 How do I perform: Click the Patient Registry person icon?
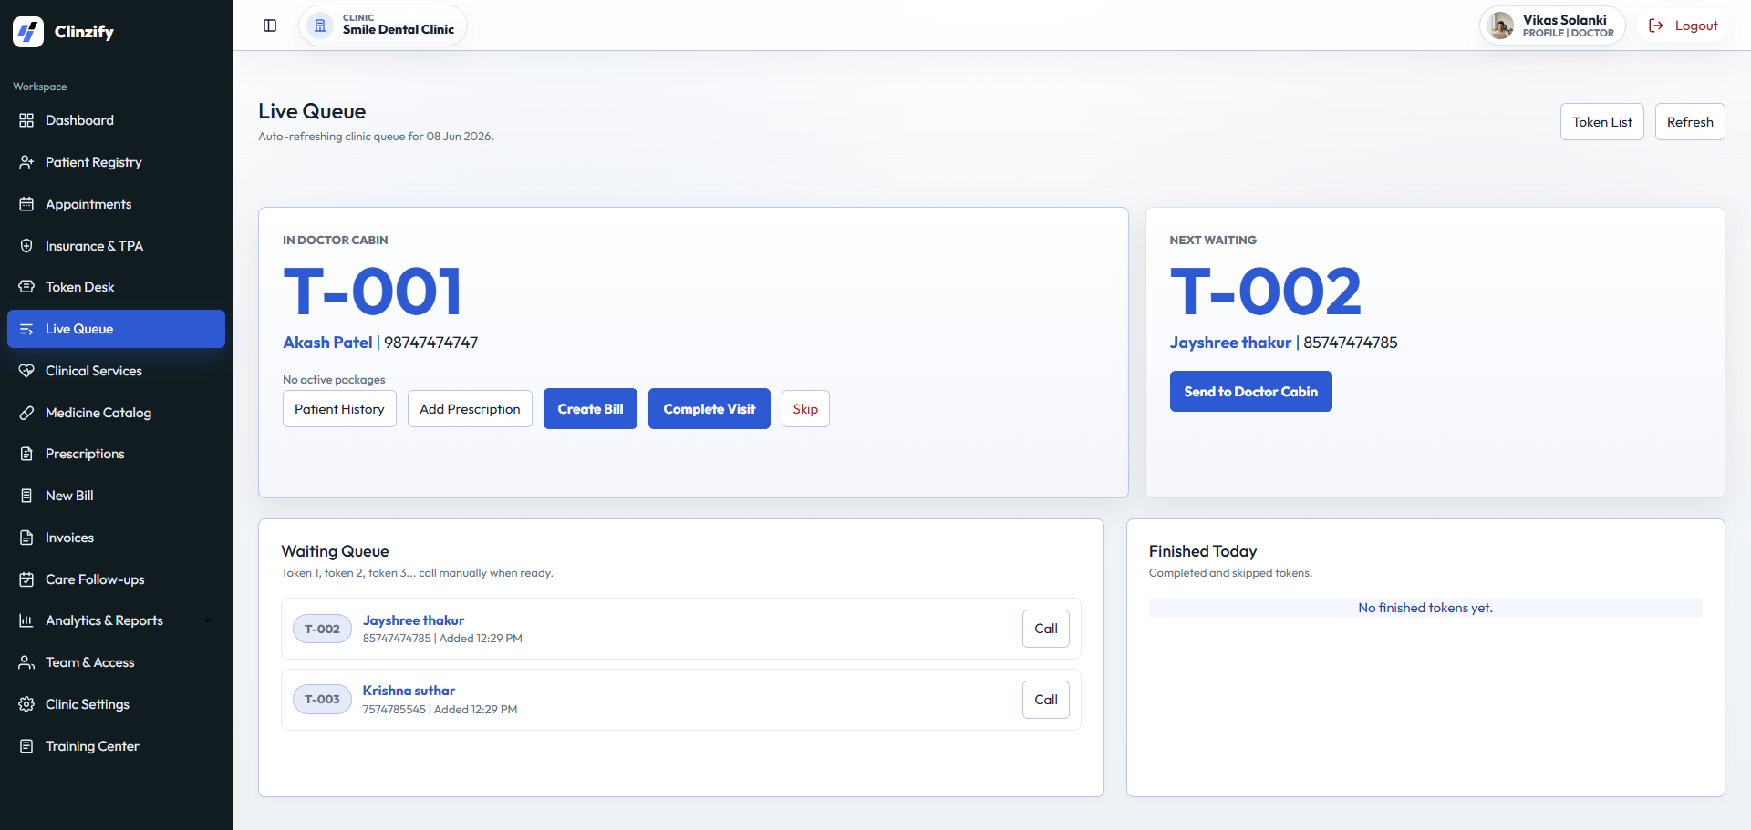(x=26, y=162)
